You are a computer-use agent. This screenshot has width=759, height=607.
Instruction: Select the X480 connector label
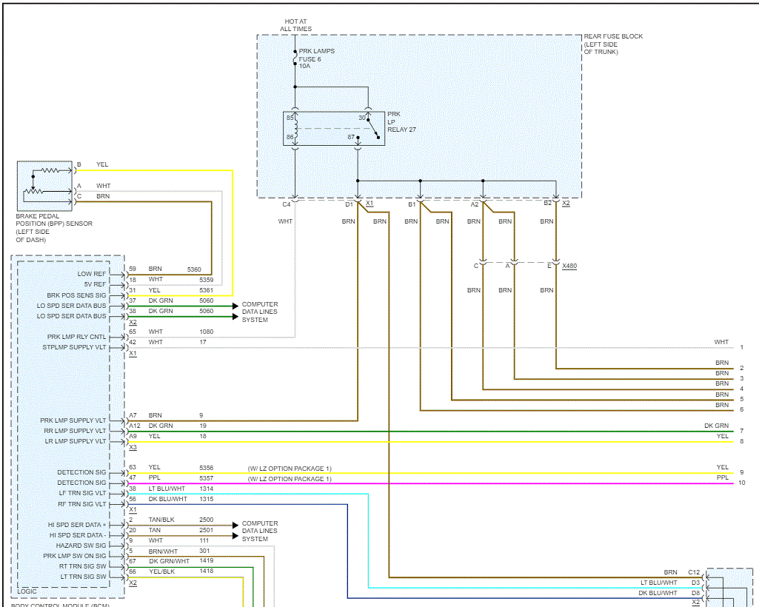click(x=569, y=265)
